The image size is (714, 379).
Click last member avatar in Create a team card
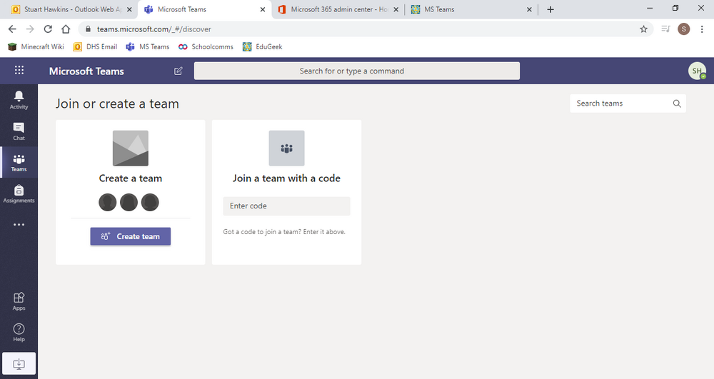coord(150,203)
